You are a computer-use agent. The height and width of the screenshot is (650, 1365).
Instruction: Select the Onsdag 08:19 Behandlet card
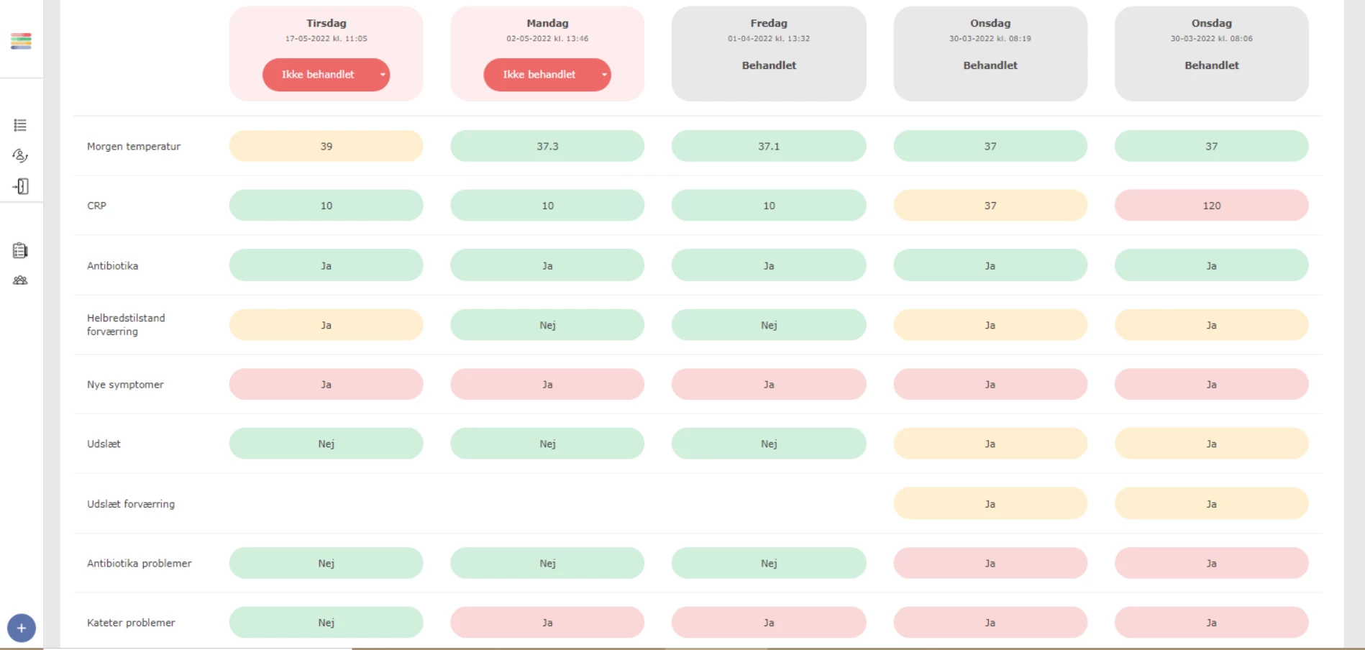click(x=990, y=53)
